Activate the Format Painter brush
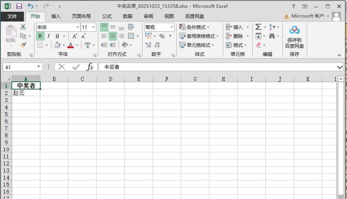 [23, 45]
